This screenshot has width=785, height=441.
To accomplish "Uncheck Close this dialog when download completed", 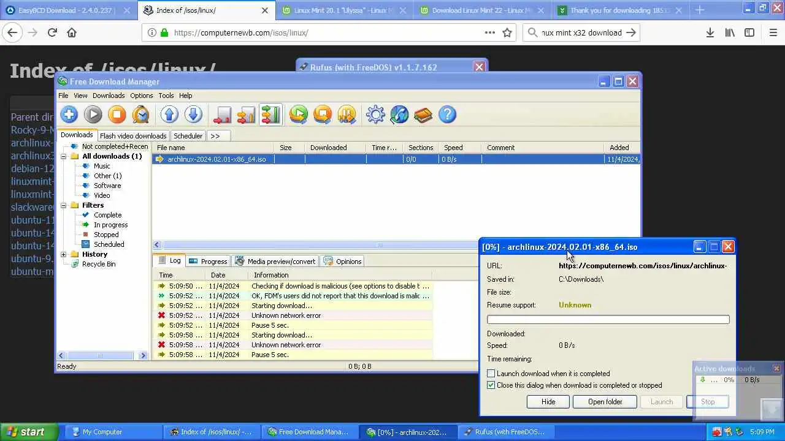I will pyautogui.click(x=491, y=385).
